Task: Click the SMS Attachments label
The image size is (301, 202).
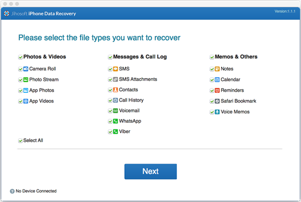Action: 138,79
